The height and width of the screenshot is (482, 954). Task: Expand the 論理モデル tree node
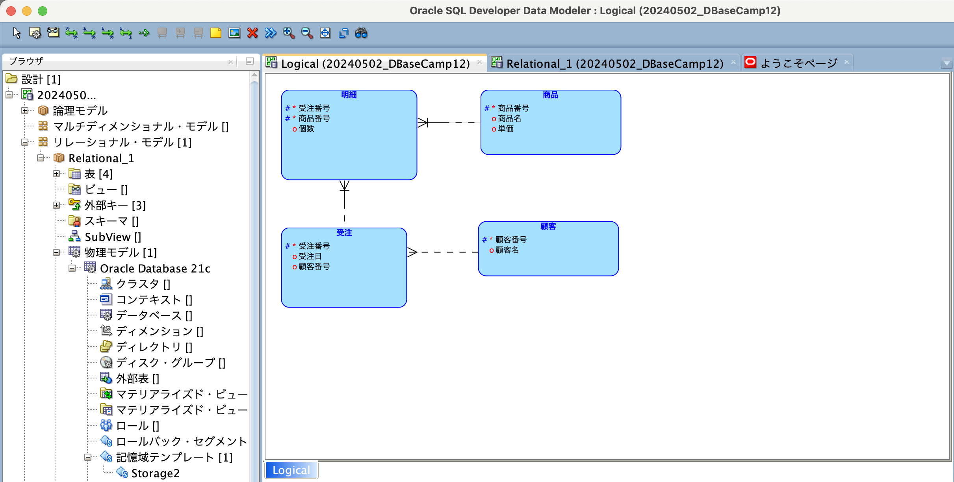pos(25,111)
